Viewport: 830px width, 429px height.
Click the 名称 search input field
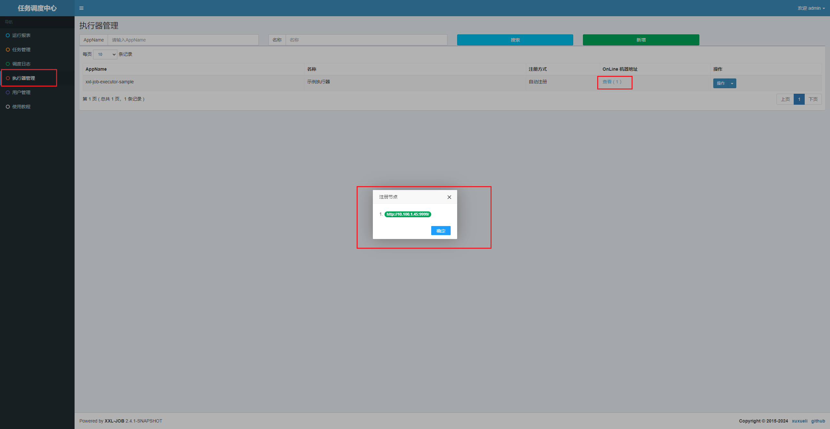pyautogui.click(x=366, y=40)
